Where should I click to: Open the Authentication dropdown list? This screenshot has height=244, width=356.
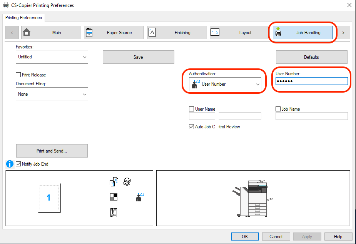pos(225,84)
